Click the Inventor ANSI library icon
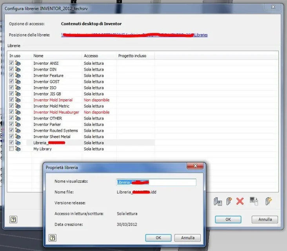 click(x=18, y=63)
